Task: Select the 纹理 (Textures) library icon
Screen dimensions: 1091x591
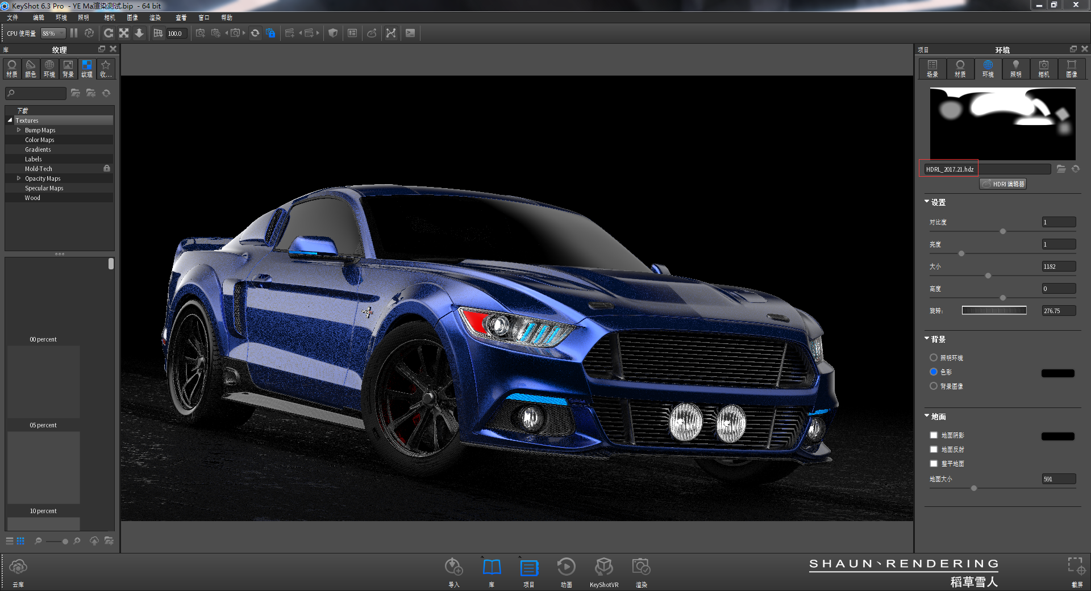Action: (x=86, y=69)
